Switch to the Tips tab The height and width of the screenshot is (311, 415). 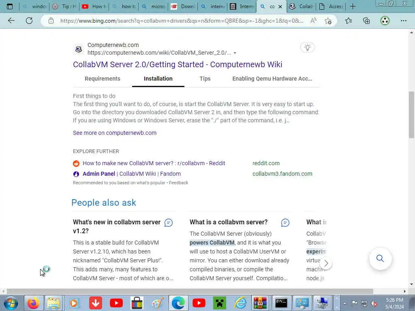tap(205, 79)
